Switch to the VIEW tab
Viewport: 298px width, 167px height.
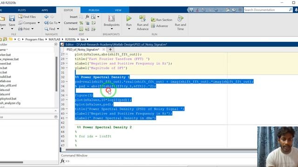point(118,10)
